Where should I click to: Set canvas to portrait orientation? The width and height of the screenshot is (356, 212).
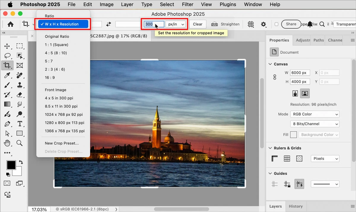[x=295, y=93]
